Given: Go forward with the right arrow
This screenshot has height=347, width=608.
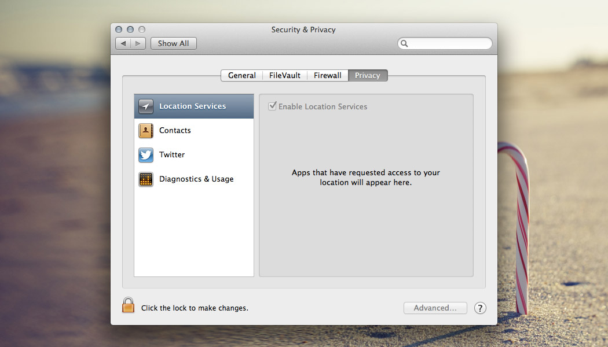Looking at the screenshot, I should click(x=138, y=43).
